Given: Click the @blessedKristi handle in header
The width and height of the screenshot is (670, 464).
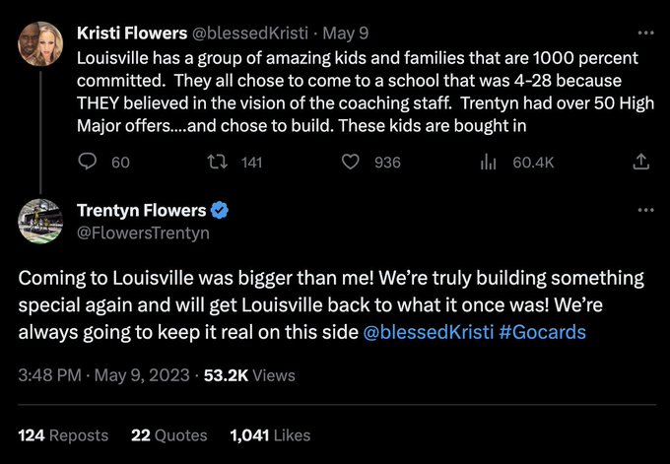Looking at the screenshot, I should coord(246,33).
